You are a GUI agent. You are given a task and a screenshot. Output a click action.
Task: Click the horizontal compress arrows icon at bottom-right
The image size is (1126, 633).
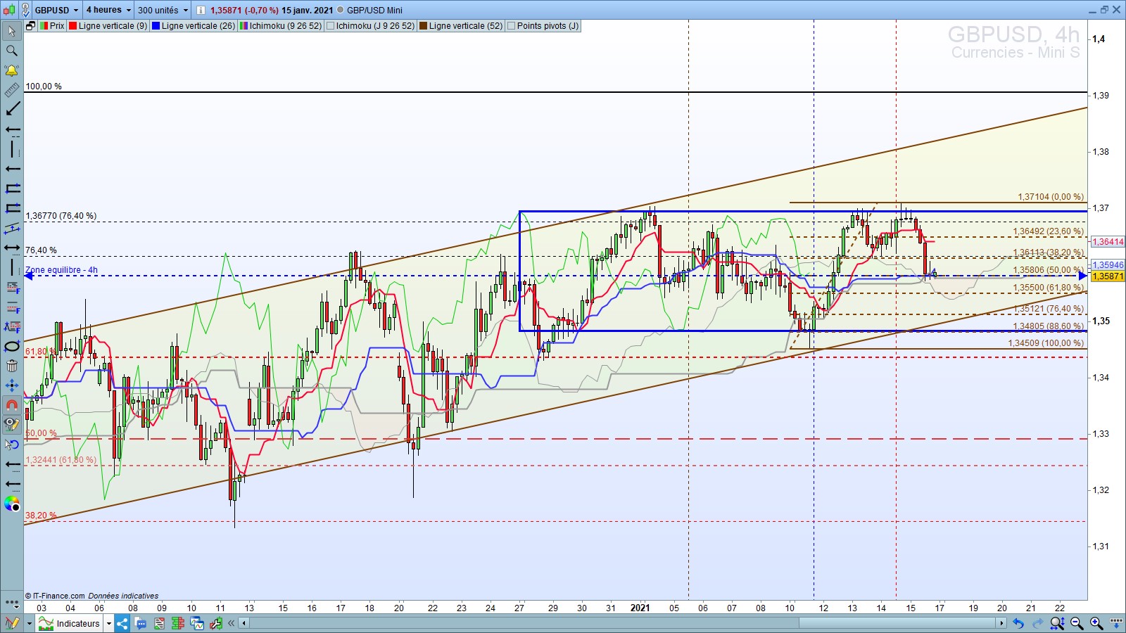coord(1116,623)
